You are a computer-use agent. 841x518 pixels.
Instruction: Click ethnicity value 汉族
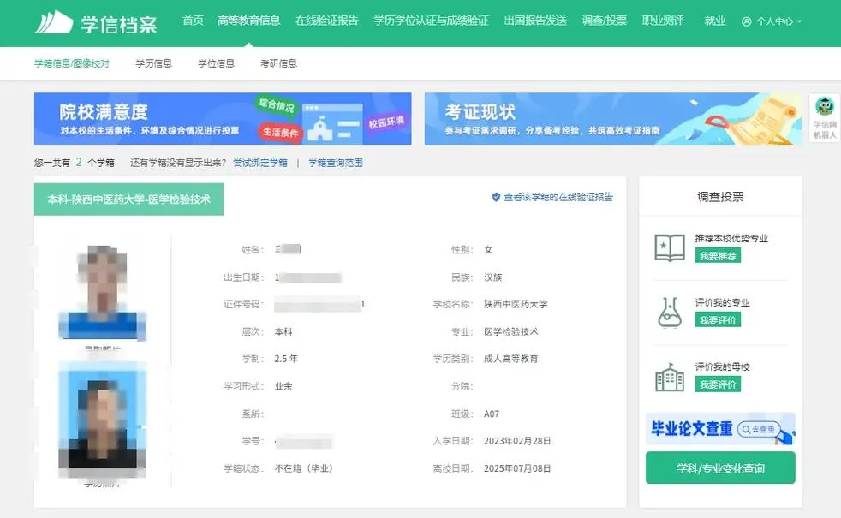tap(493, 277)
